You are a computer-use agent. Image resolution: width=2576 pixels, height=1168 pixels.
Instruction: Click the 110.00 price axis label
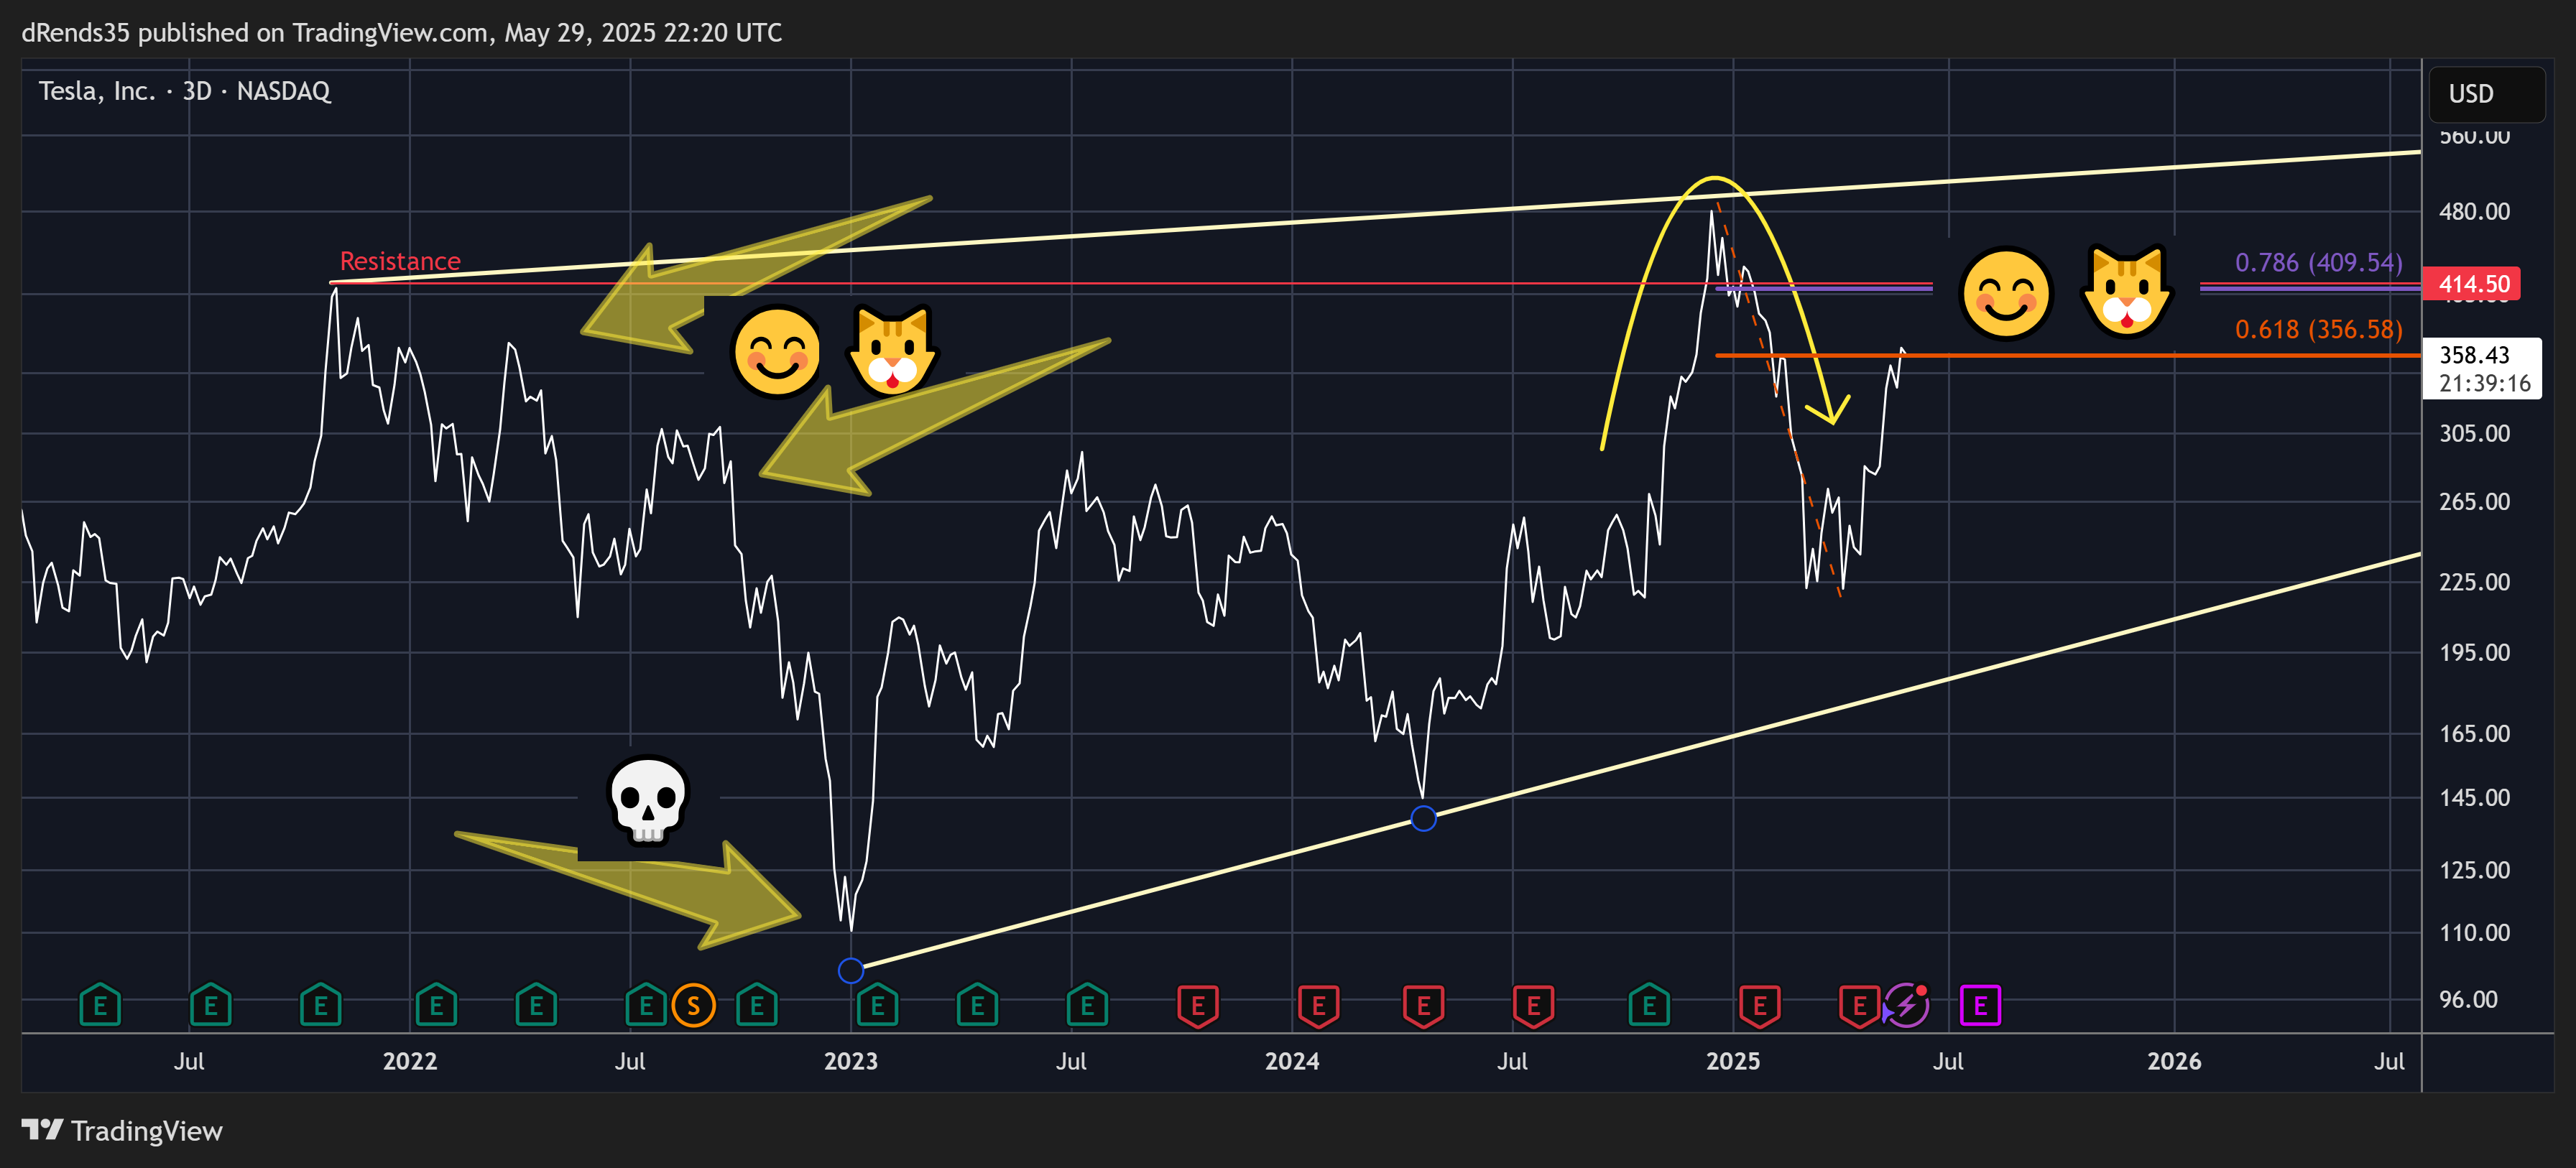tap(2473, 933)
